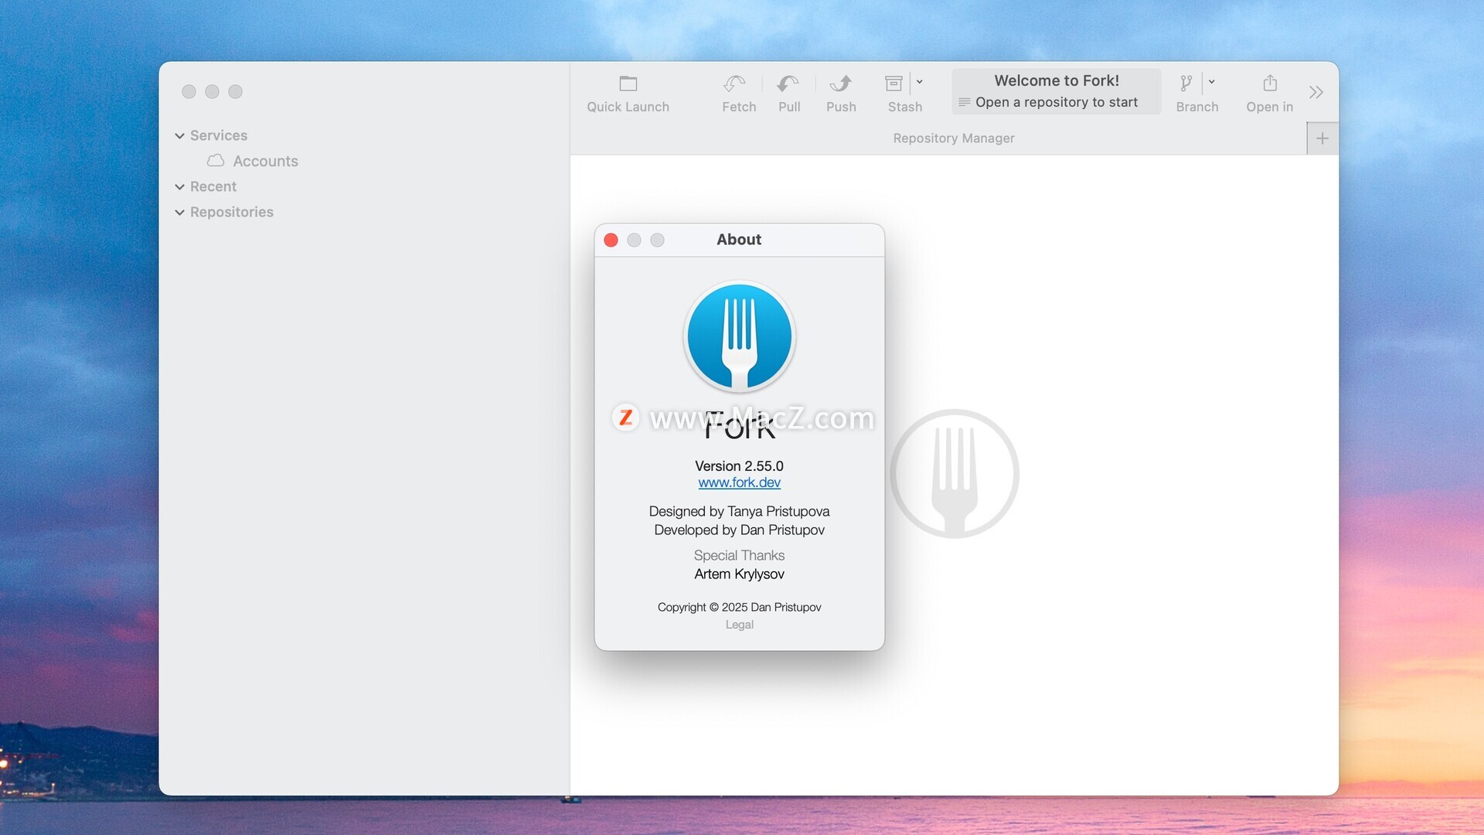The width and height of the screenshot is (1484, 835).
Task: Collapse the Recent section
Action: [x=179, y=187]
